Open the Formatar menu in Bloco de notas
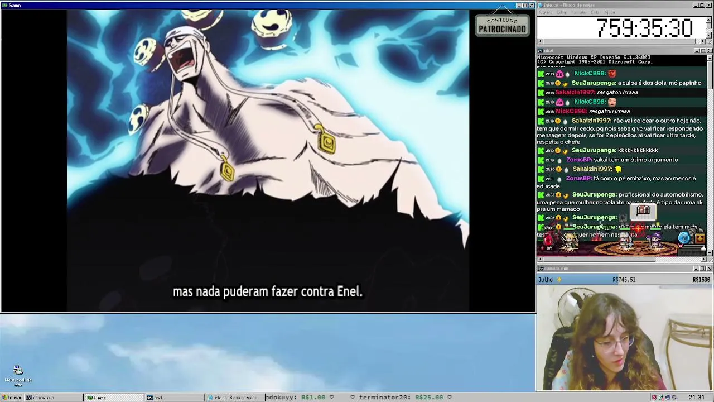 [x=579, y=12]
